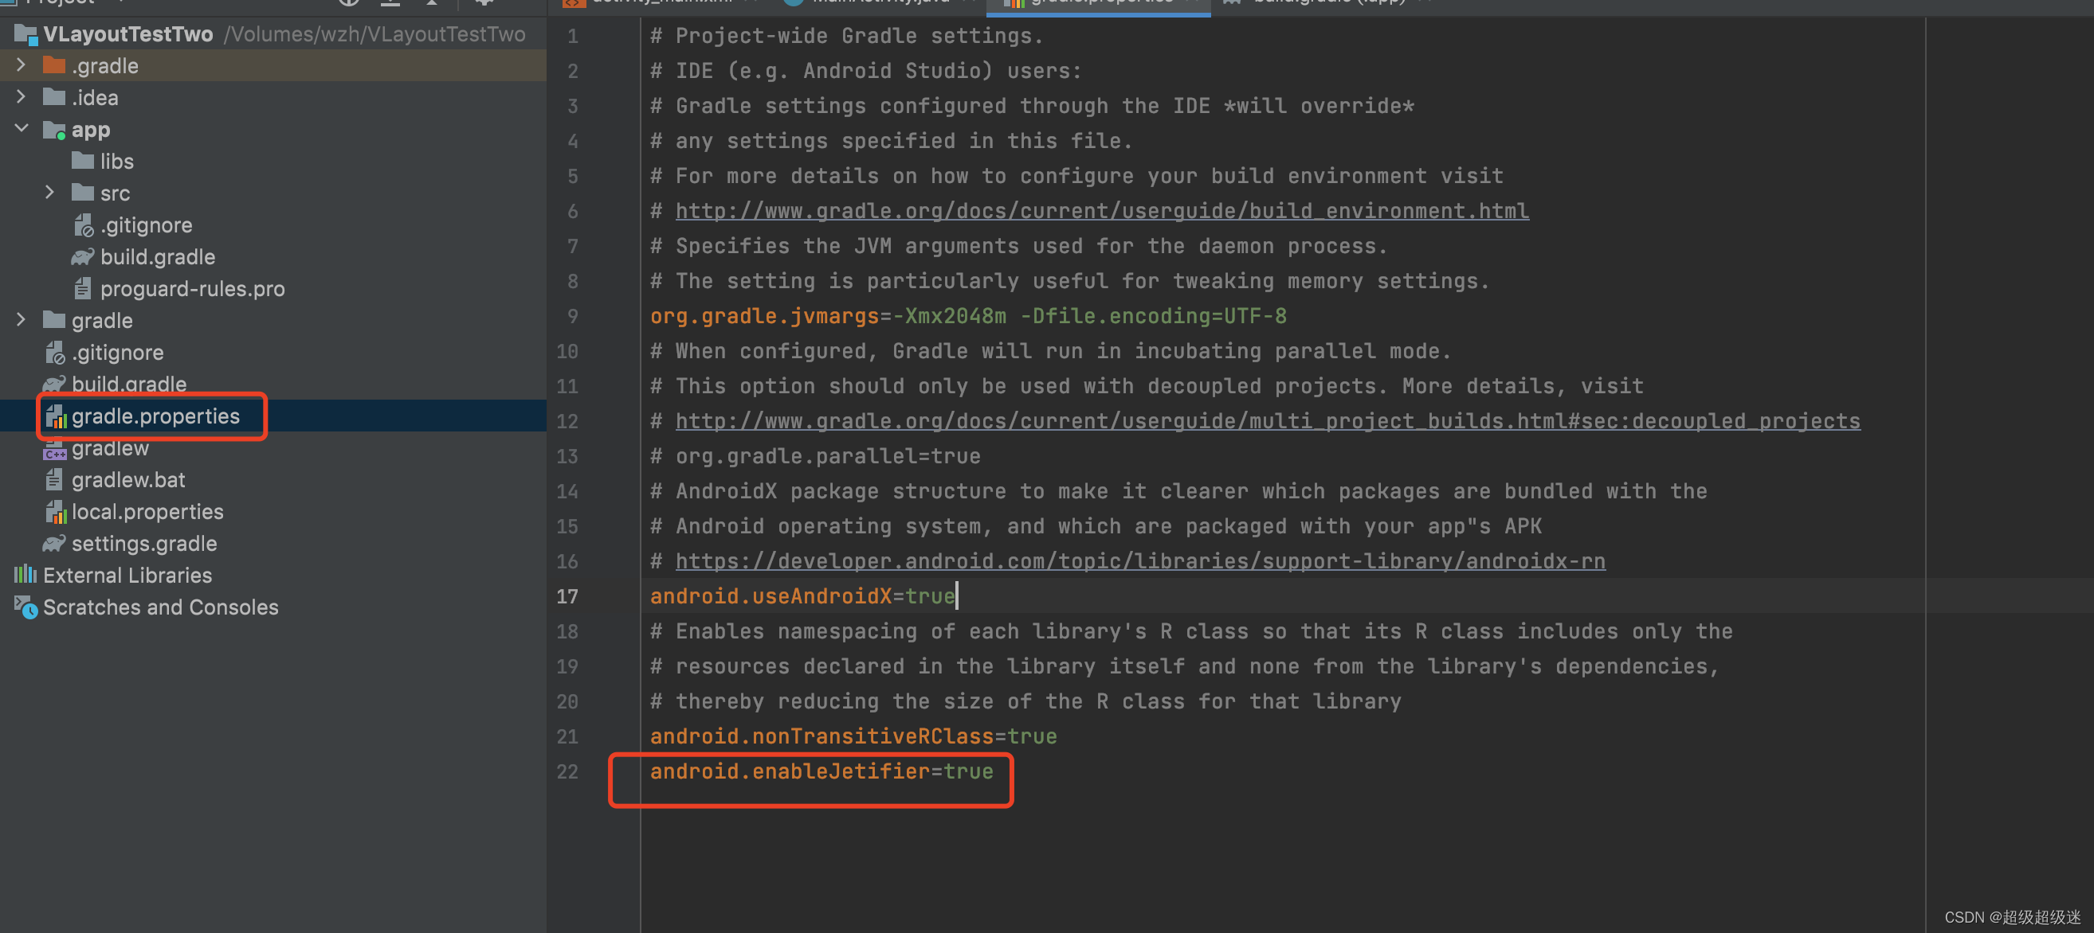Select the gradle.properties file icon in sidebar
This screenshot has width=2094, height=933.
click(x=55, y=416)
